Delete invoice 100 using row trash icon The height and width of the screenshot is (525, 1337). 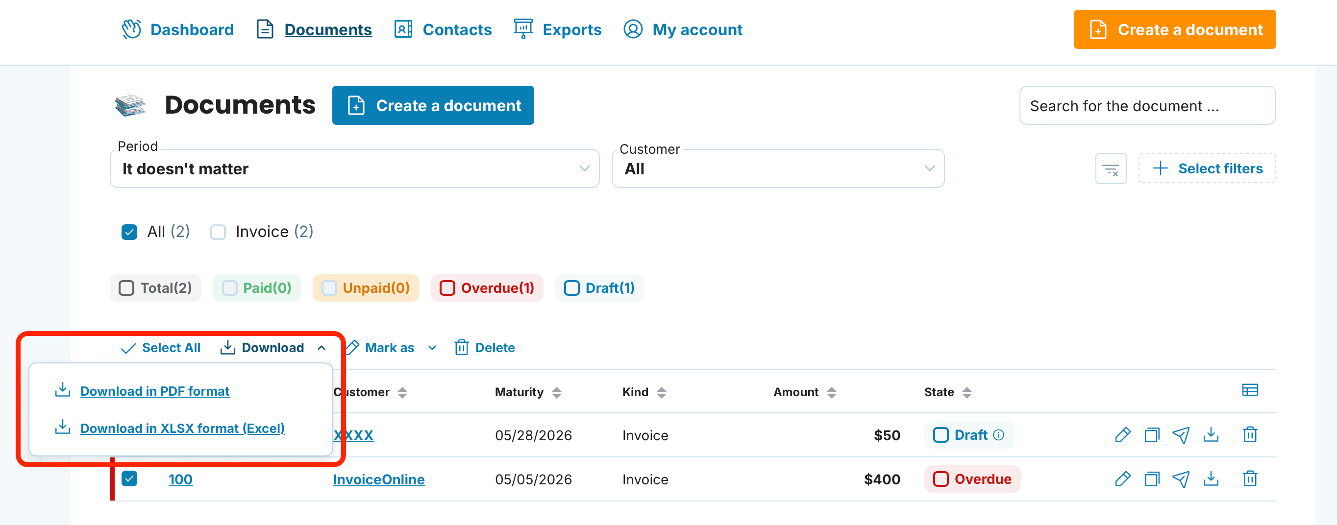point(1250,479)
